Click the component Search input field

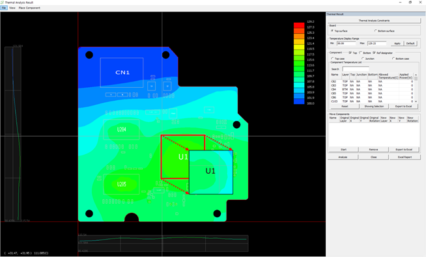[356, 69]
